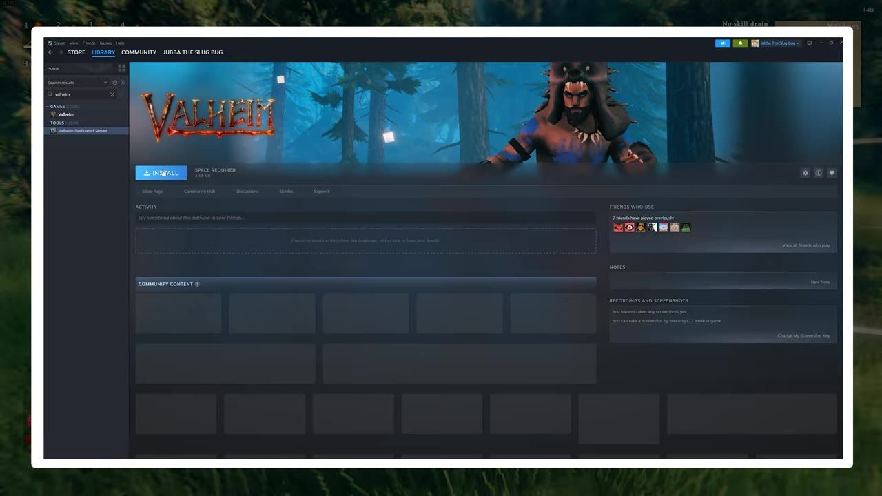Click the Community Content help question mark

197,284
